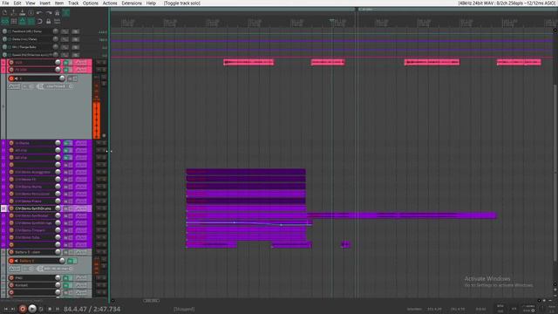Toggle the Metronome toolbar icon
This screenshot has width=558, height=314.
57,13
